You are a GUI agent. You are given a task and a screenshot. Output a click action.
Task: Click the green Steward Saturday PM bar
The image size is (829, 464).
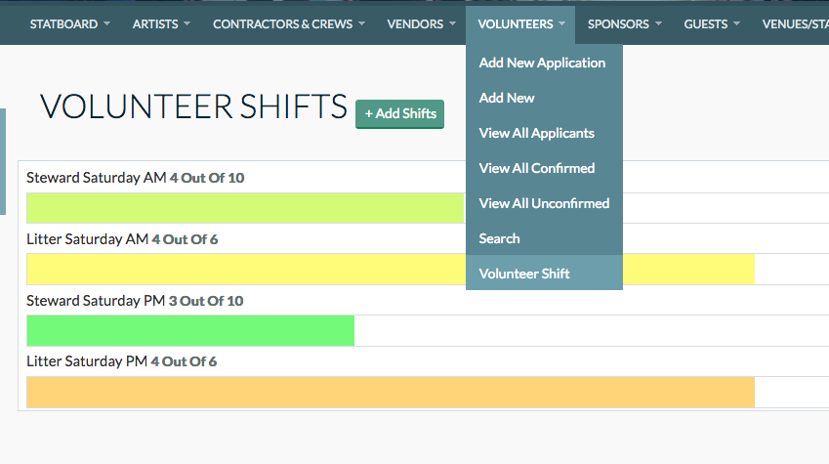pyautogui.click(x=190, y=330)
